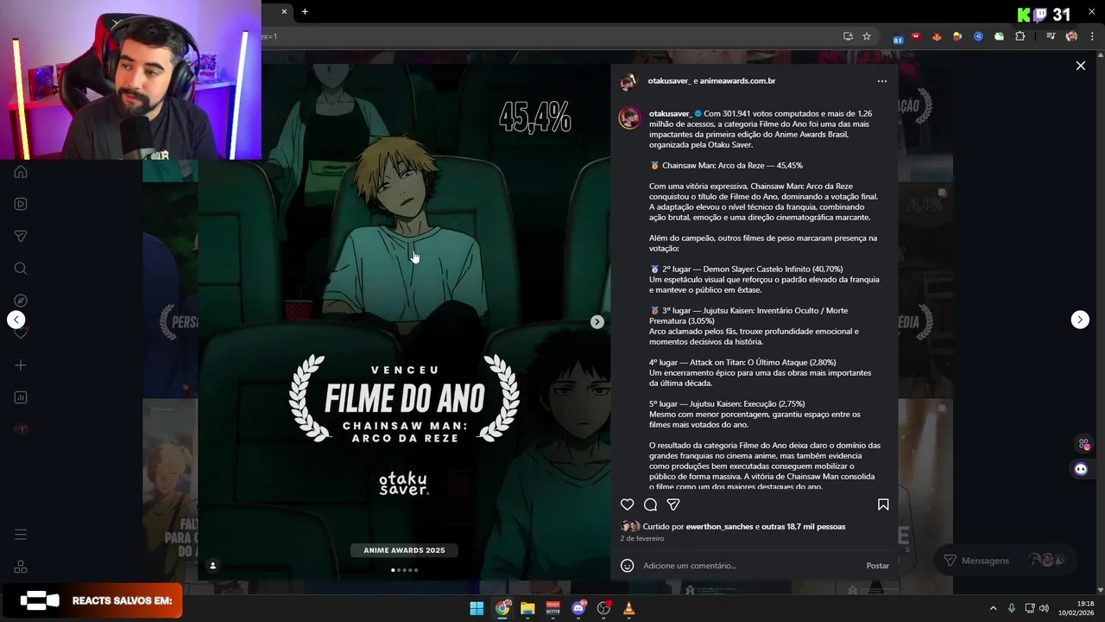Screen dimensions: 1105x622
Task: Click the carousel dot indicators below the image
Action: [x=404, y=570]
